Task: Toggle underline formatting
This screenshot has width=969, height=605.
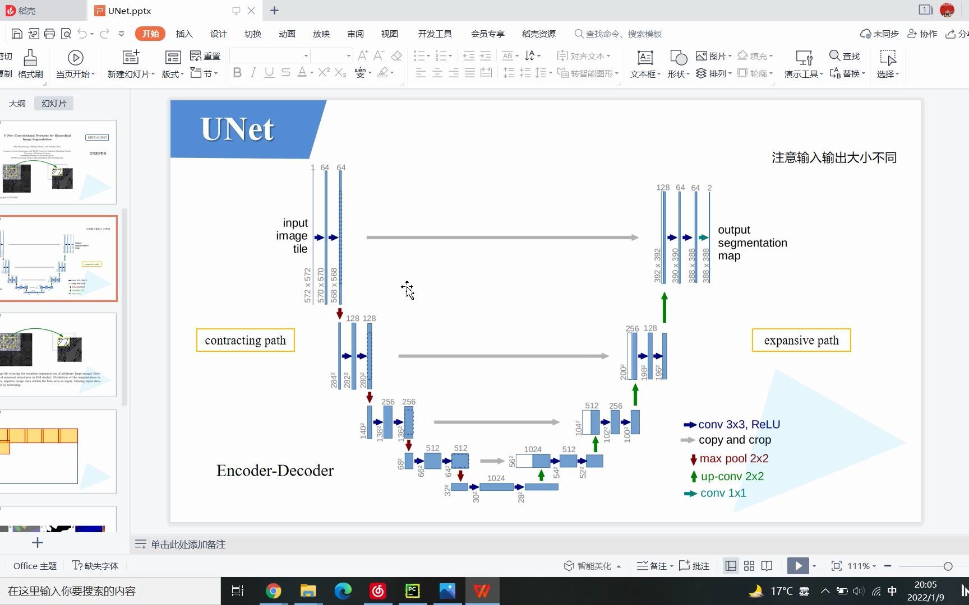Action: [269, 72]
